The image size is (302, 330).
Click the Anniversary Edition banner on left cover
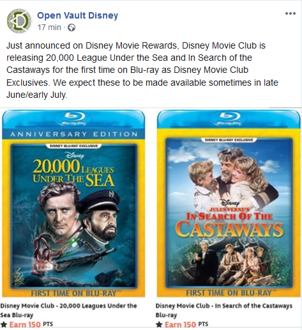coord(73,134)
